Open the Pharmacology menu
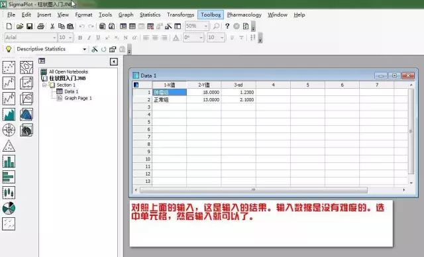Viewport: 424px width, 257px height. (244, 15)
